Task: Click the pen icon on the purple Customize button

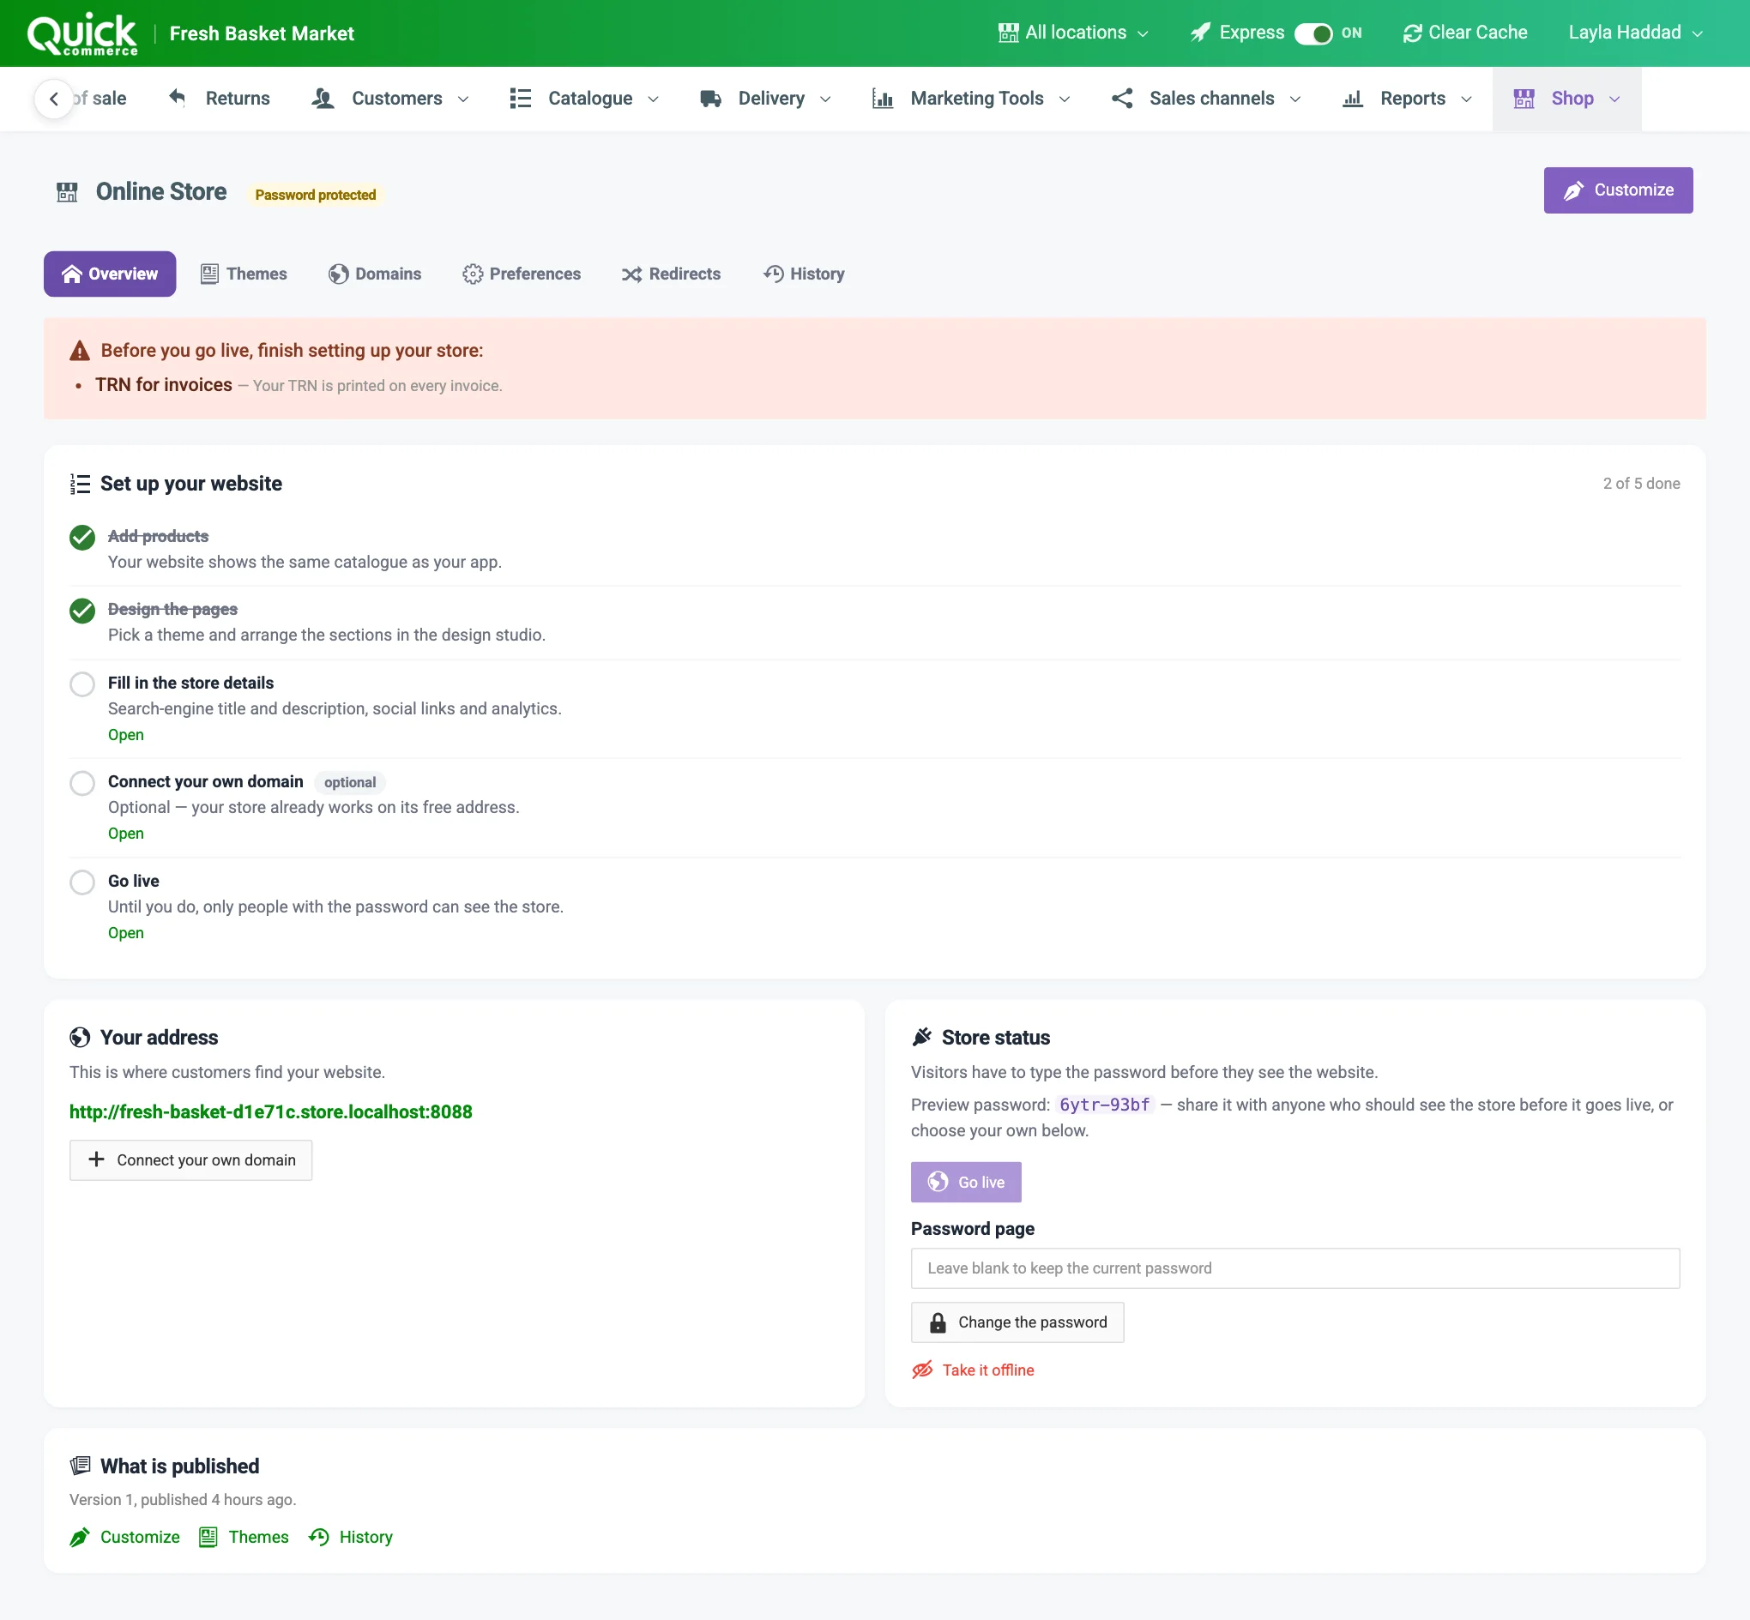Action: (x=1574, y=190)
